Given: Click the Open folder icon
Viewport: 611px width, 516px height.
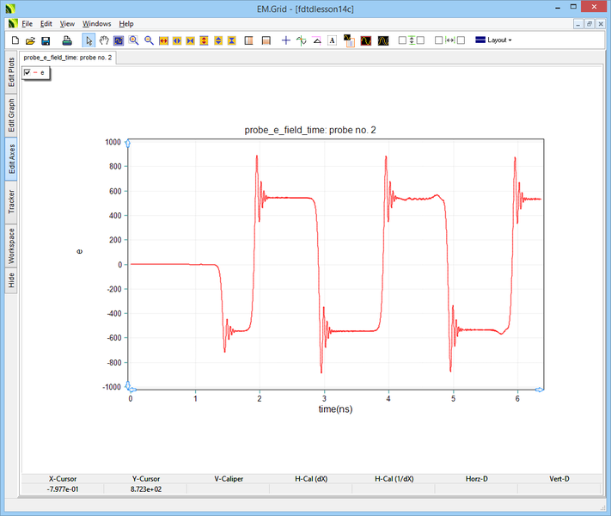Looking at the screenshot, I should (30, 40).
